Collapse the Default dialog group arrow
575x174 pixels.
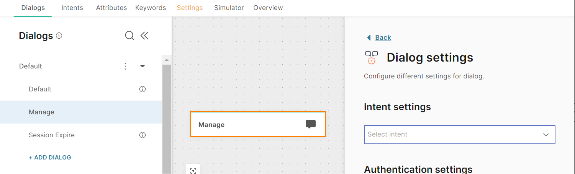tap(143, 66)
